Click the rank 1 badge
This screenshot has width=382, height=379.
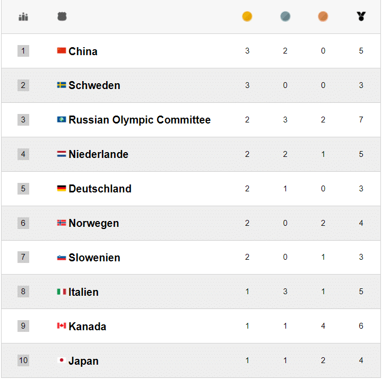(23, 51)
